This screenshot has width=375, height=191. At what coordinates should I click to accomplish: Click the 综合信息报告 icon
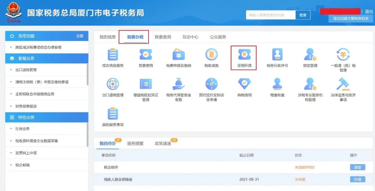[x=113, y=55]
